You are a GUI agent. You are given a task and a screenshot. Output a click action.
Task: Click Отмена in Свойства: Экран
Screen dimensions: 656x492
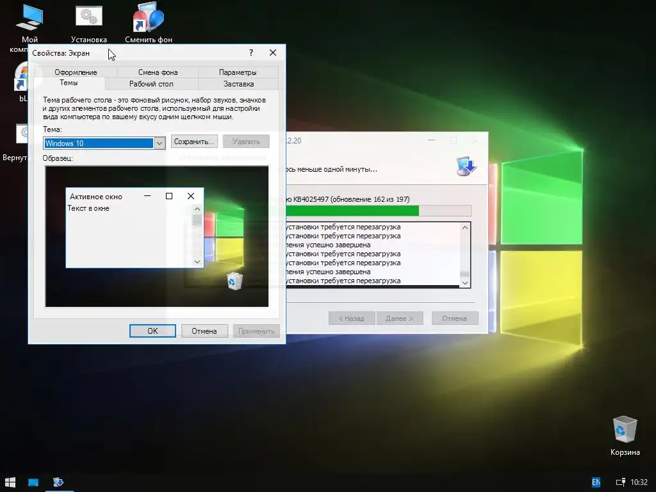[x=204, y=331]
